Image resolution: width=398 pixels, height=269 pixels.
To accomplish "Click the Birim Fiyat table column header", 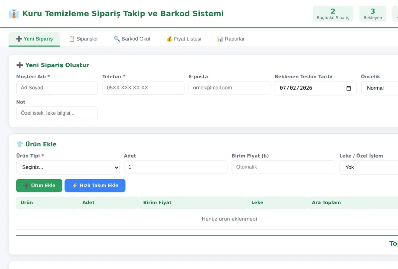I will tap(193, 203).
